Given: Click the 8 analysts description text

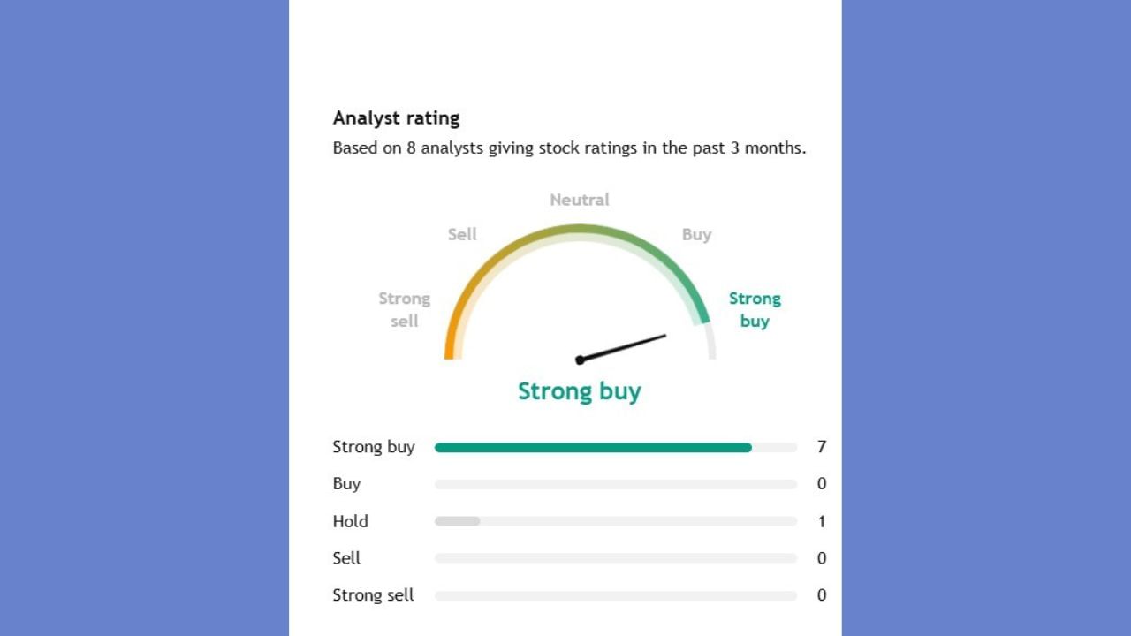Looking at the screenshot, I should [x=569, y=148].
